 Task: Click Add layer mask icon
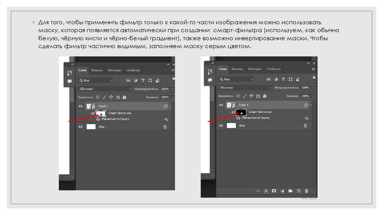(274, 191)
